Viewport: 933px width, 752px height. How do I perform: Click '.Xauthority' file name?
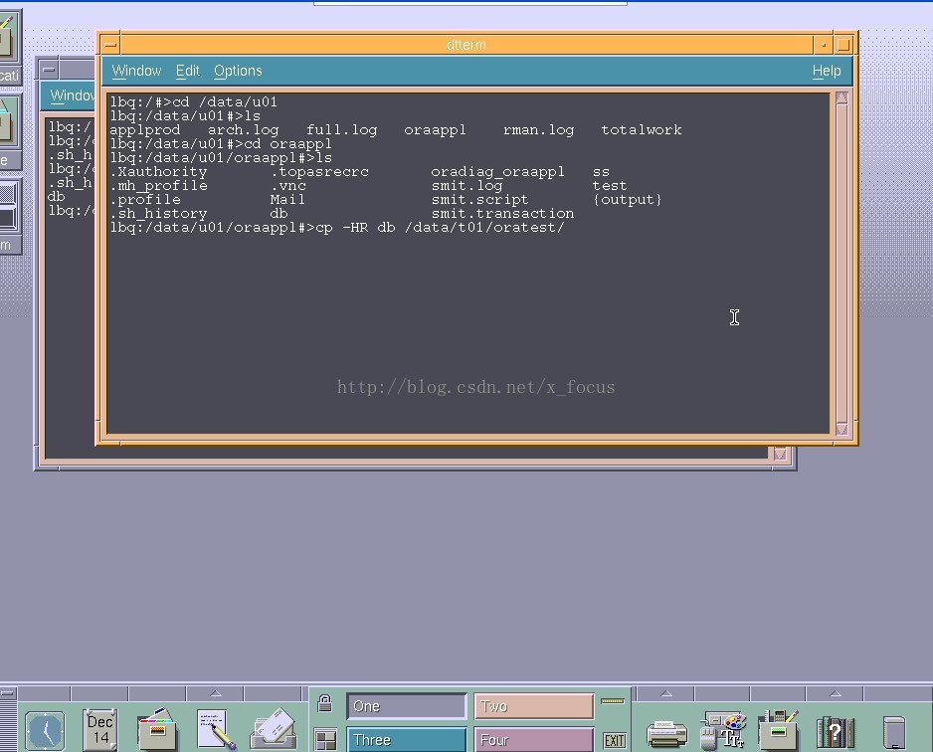(158, 172)
